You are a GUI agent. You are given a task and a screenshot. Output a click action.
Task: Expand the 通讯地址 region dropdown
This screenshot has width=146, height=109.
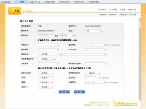(49, 54)
